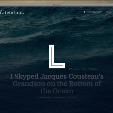Go home via the Literatum logo
The height and width of the screenshot is (113, 113).
pyautogui.click(x=12, y=13)
